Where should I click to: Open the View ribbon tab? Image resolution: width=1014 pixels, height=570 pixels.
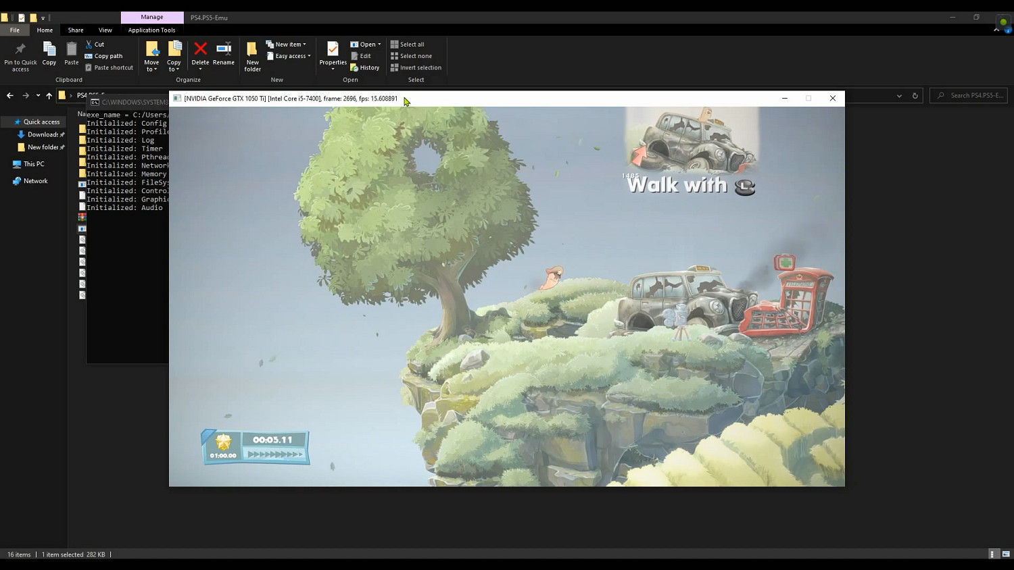point(105,30)
